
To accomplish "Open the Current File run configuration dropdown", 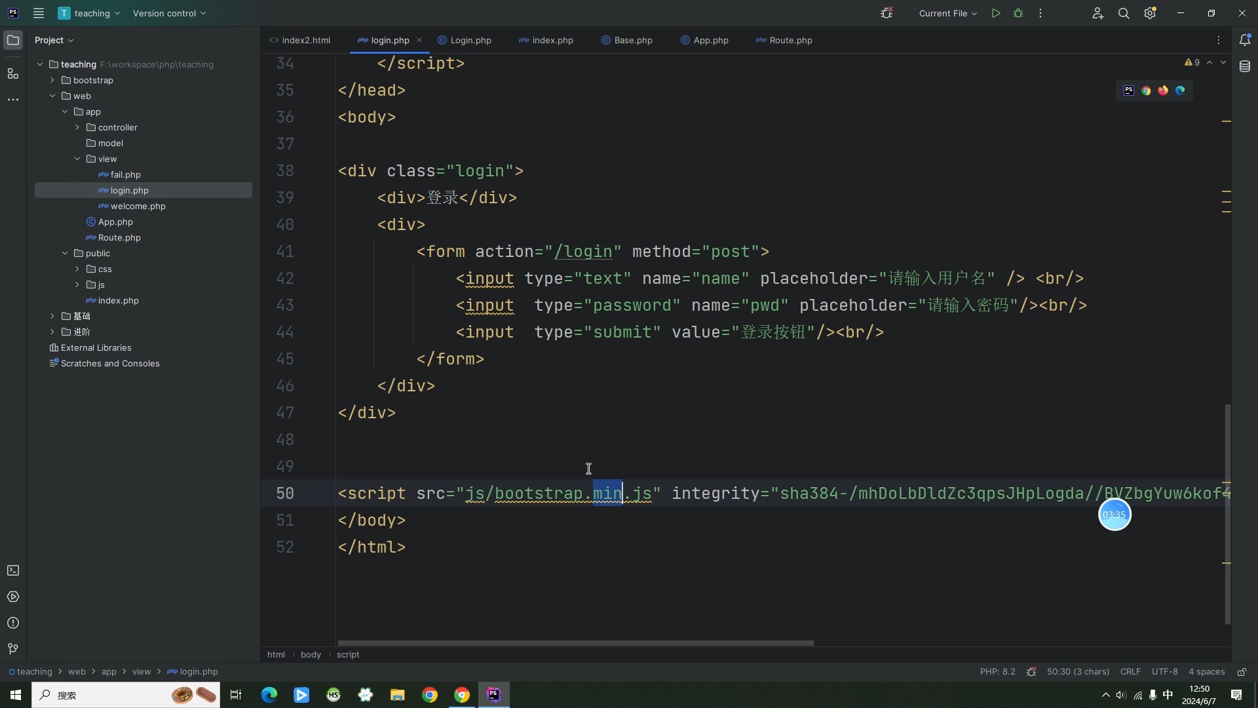I will click(x=947, y=13).
